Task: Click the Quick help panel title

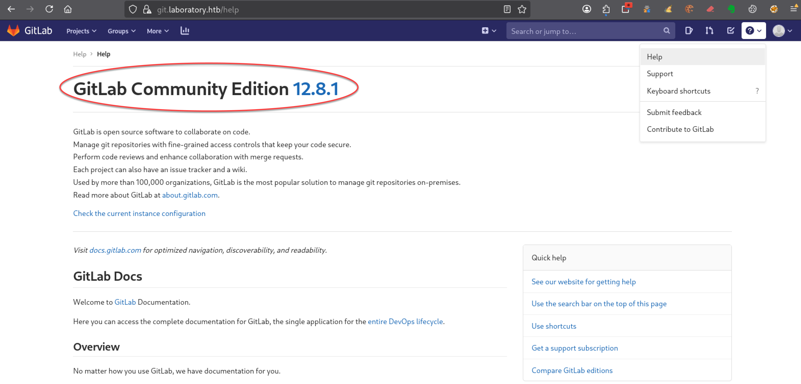Action: coord(549,258)
